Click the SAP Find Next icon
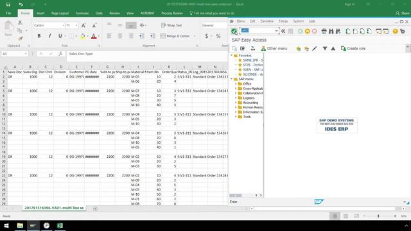The image size is (411, 231). 338,31
